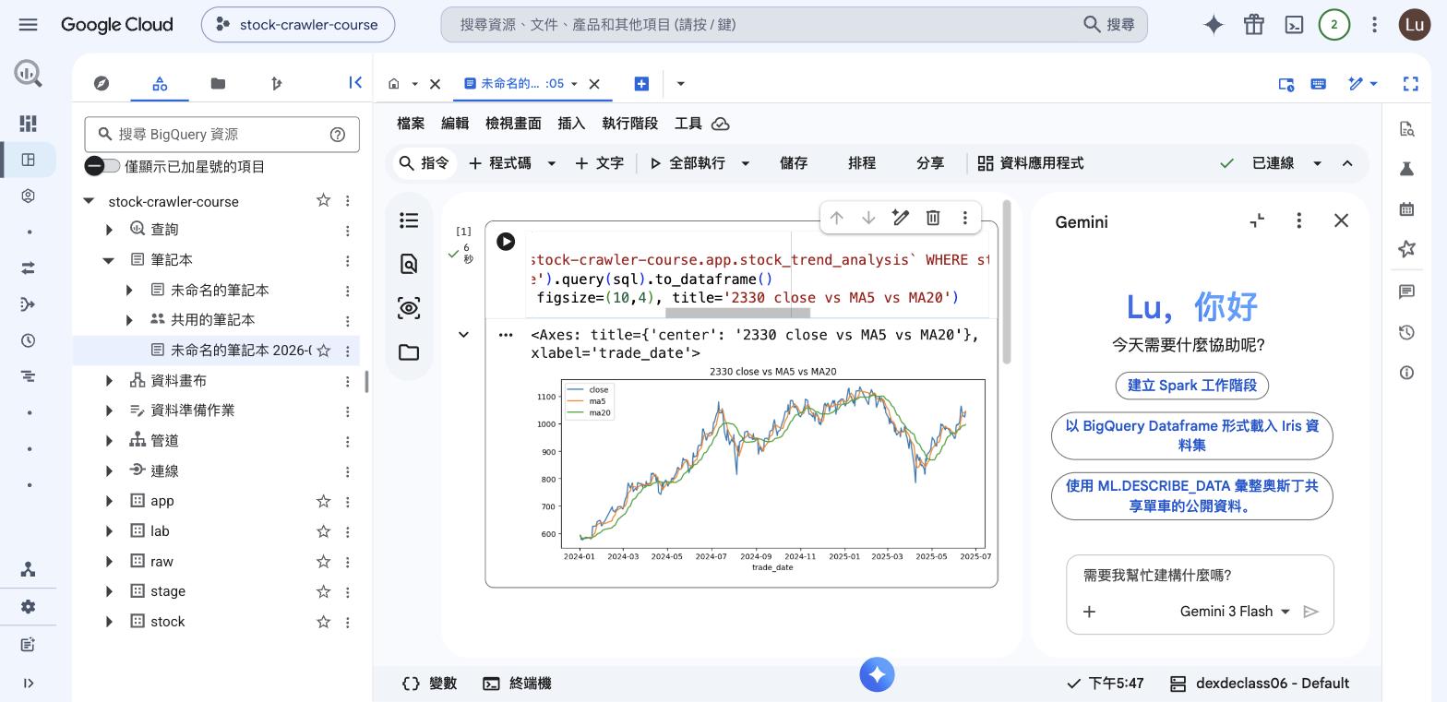Open the stock-crawler-course project selector

[298, 25]
